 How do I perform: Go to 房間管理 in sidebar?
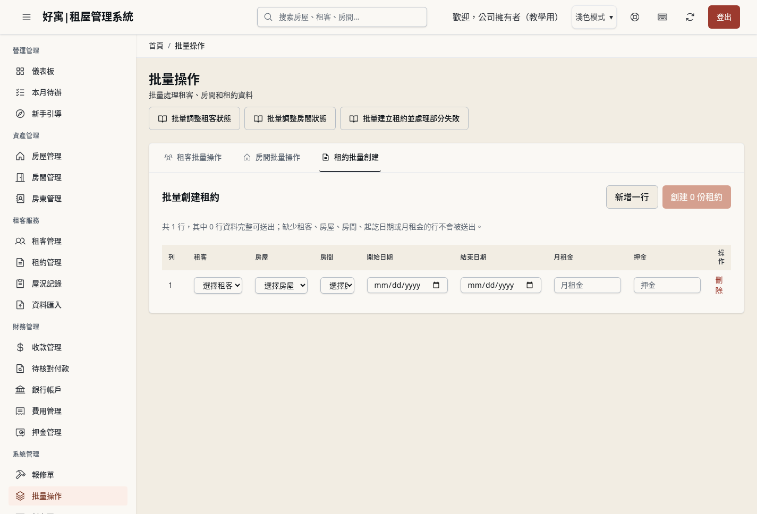point(68,177)
